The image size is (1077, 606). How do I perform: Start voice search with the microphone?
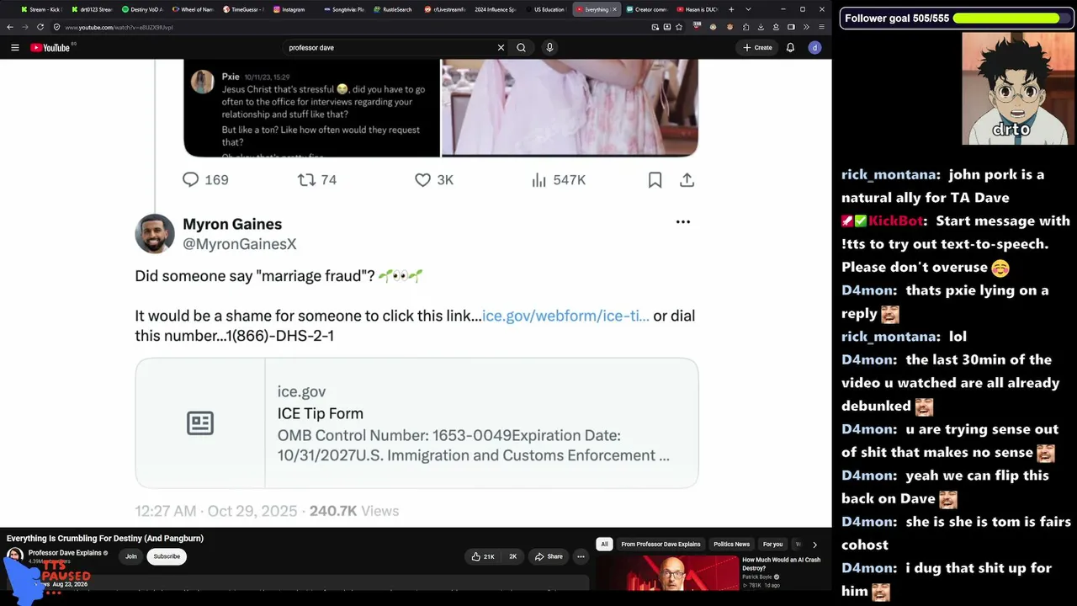point(549,48)
